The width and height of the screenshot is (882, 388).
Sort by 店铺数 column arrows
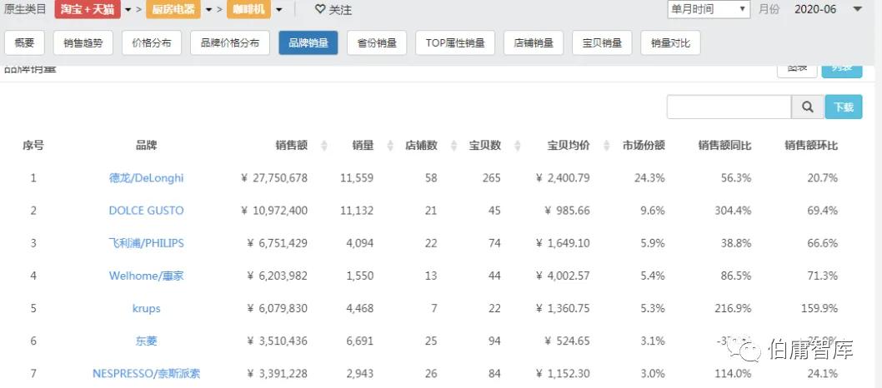tap(454, 146)
